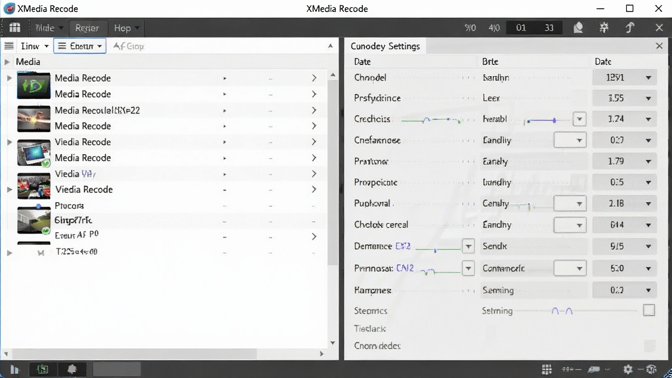Open the chevron for Ereur AF P0 row
Screen dimensions: 672x378
coord(314,236)
